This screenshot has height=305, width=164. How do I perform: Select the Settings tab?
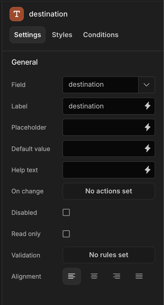click(28, 35)
